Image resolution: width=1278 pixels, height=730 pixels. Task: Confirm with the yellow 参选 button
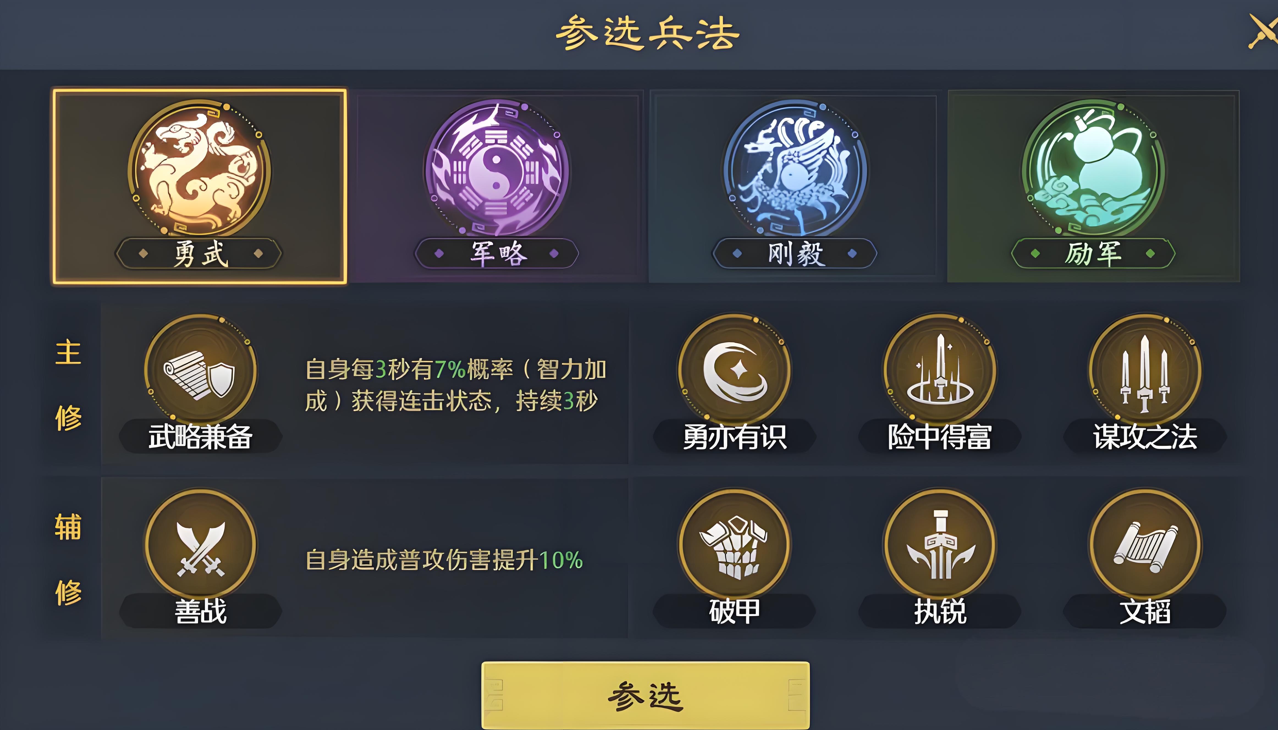646,695
